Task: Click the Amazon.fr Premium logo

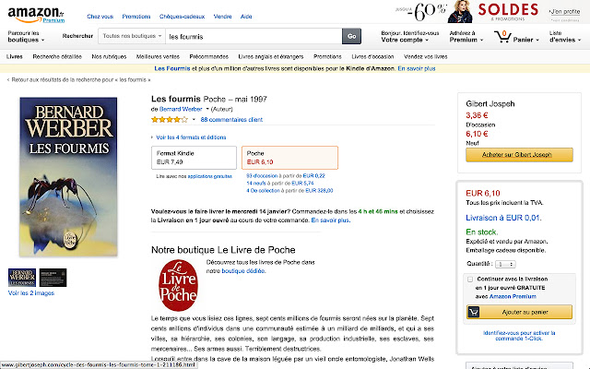Action: [x=36, y=15]
